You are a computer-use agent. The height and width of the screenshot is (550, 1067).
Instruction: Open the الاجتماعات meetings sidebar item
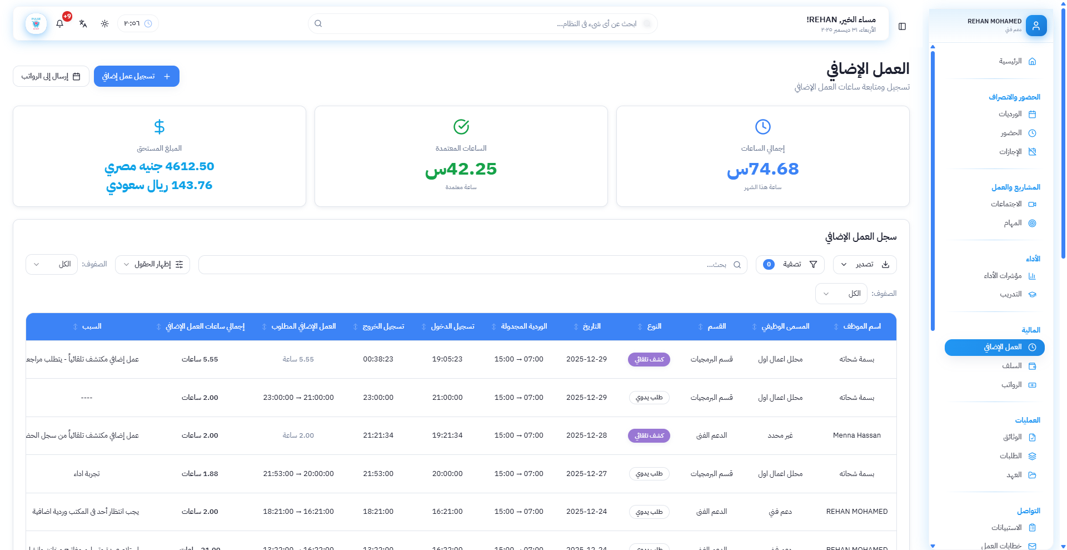1013,204
